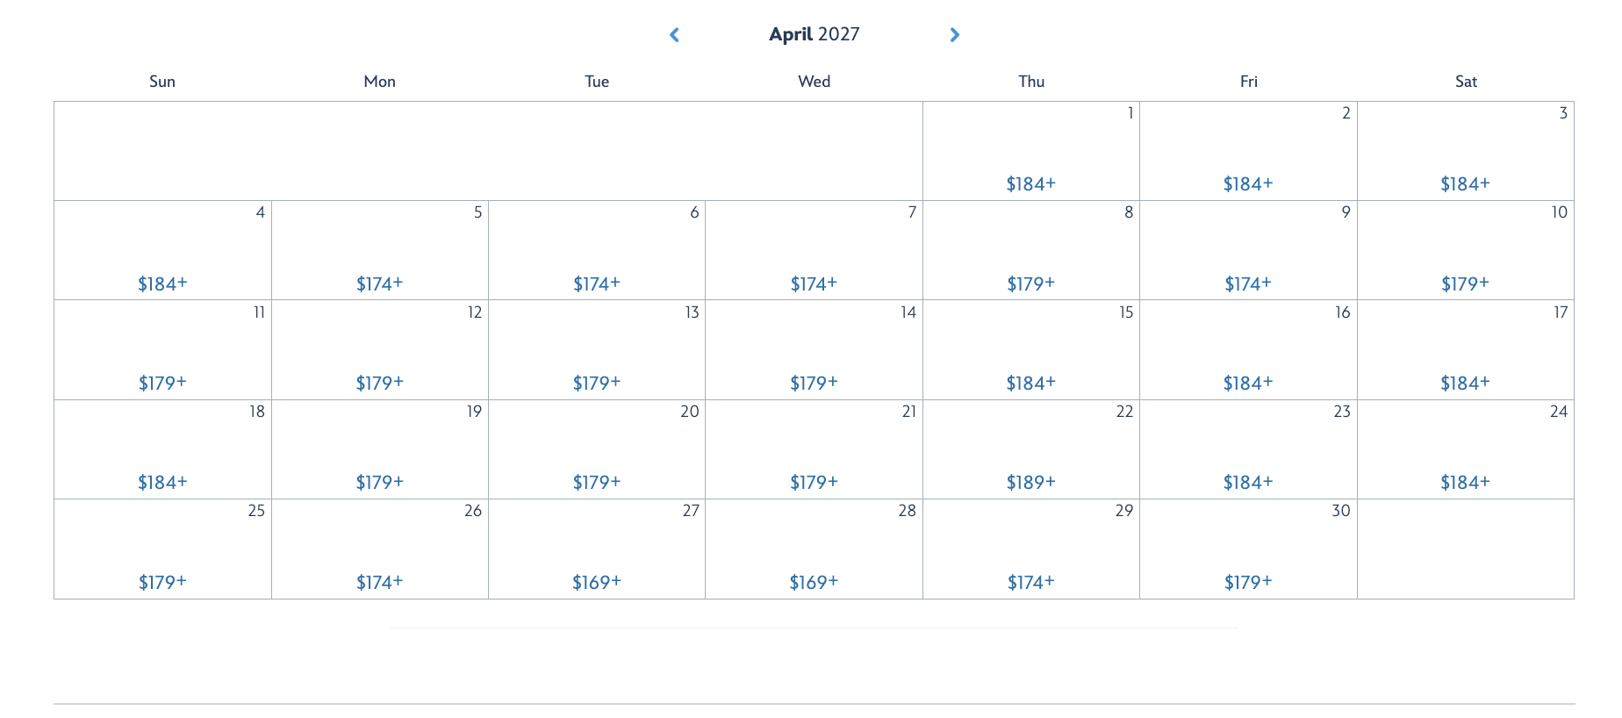Click the April 2027 month heading
The width and height of the screenshot is (1622, 718).
pos(814,34)
